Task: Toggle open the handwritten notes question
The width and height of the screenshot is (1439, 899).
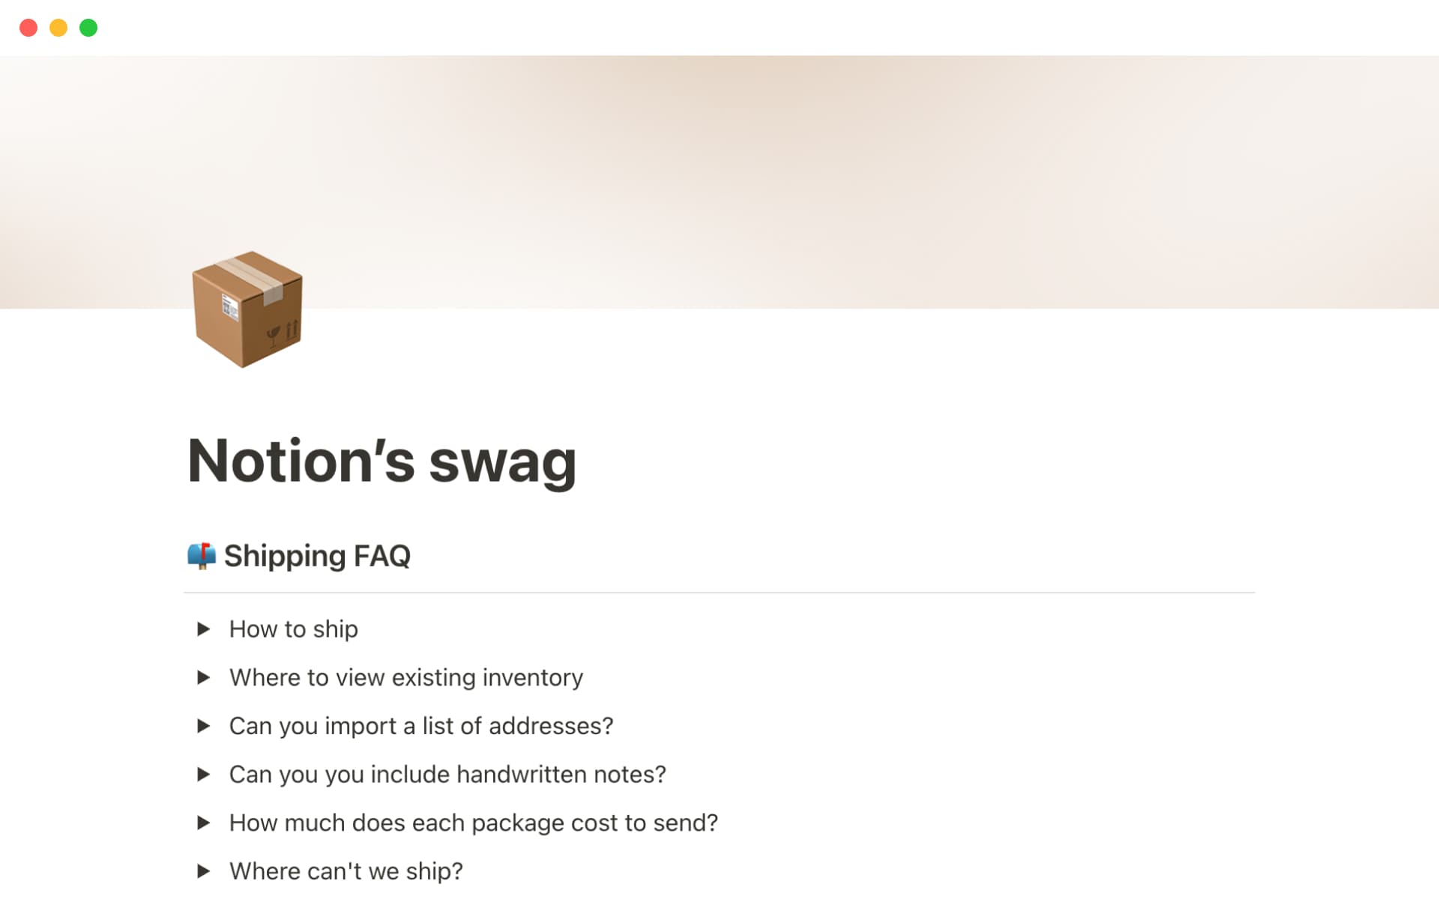Action: pos(203,775)
